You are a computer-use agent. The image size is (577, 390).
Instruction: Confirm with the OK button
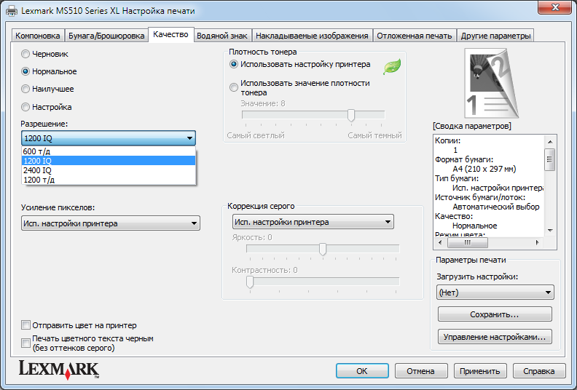coord(362,371)
